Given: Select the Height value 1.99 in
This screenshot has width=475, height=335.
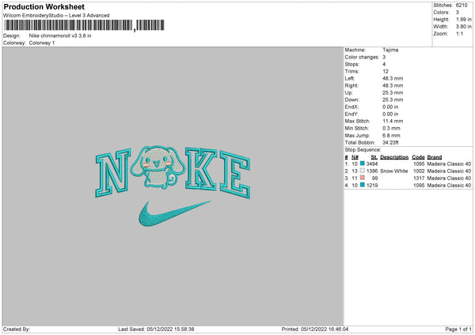Looking at the screenshot, I should 463,19.
